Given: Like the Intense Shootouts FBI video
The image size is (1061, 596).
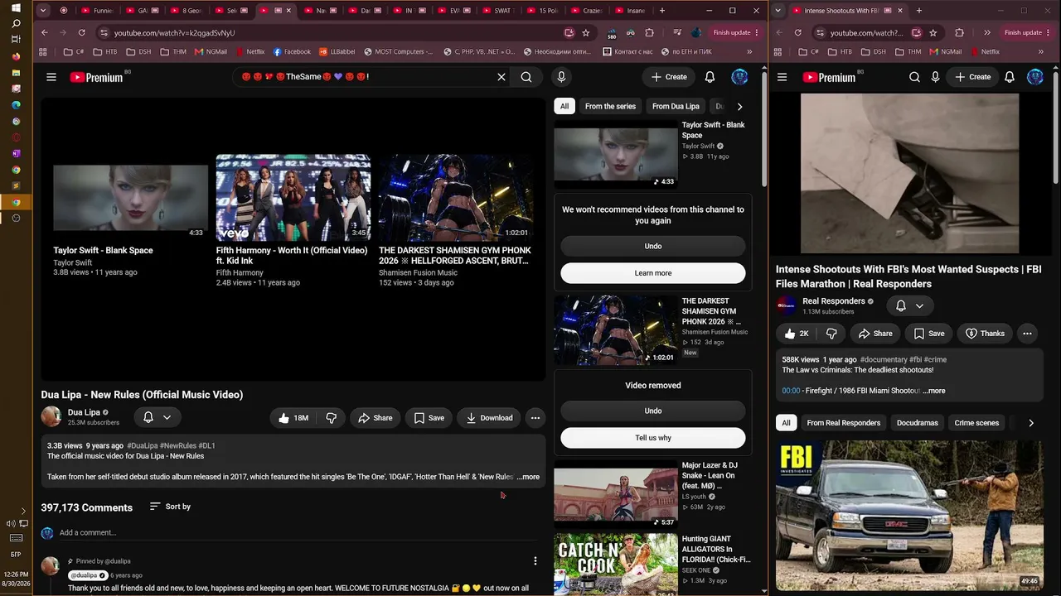Looking at the screenshot, I should (x=797, y=334).
